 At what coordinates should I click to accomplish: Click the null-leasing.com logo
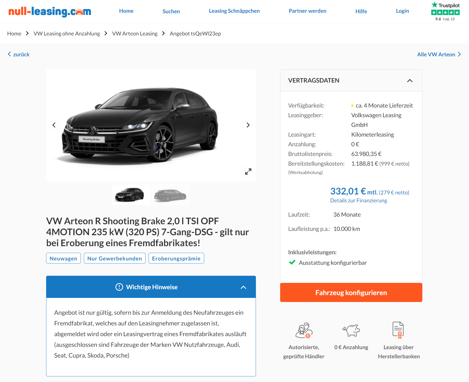click(50, 11)
